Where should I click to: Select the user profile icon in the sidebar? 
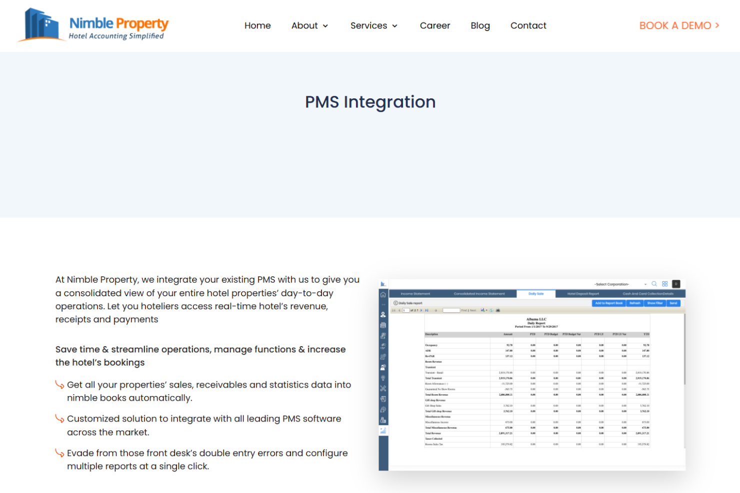click(x=383, y=314)
